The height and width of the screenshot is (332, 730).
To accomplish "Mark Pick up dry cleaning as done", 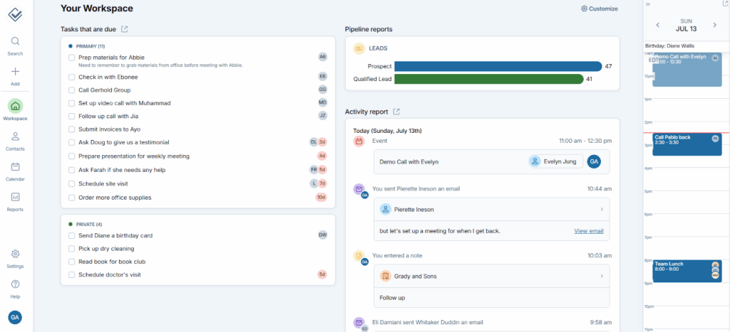I will point(71,249).
